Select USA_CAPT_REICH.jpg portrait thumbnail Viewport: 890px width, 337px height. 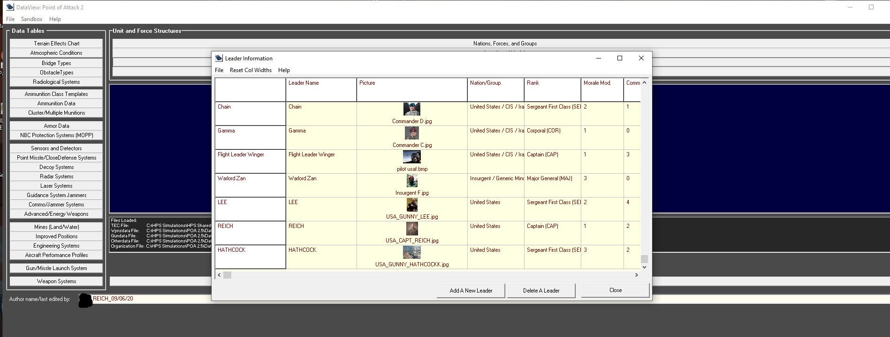[412, 228]
